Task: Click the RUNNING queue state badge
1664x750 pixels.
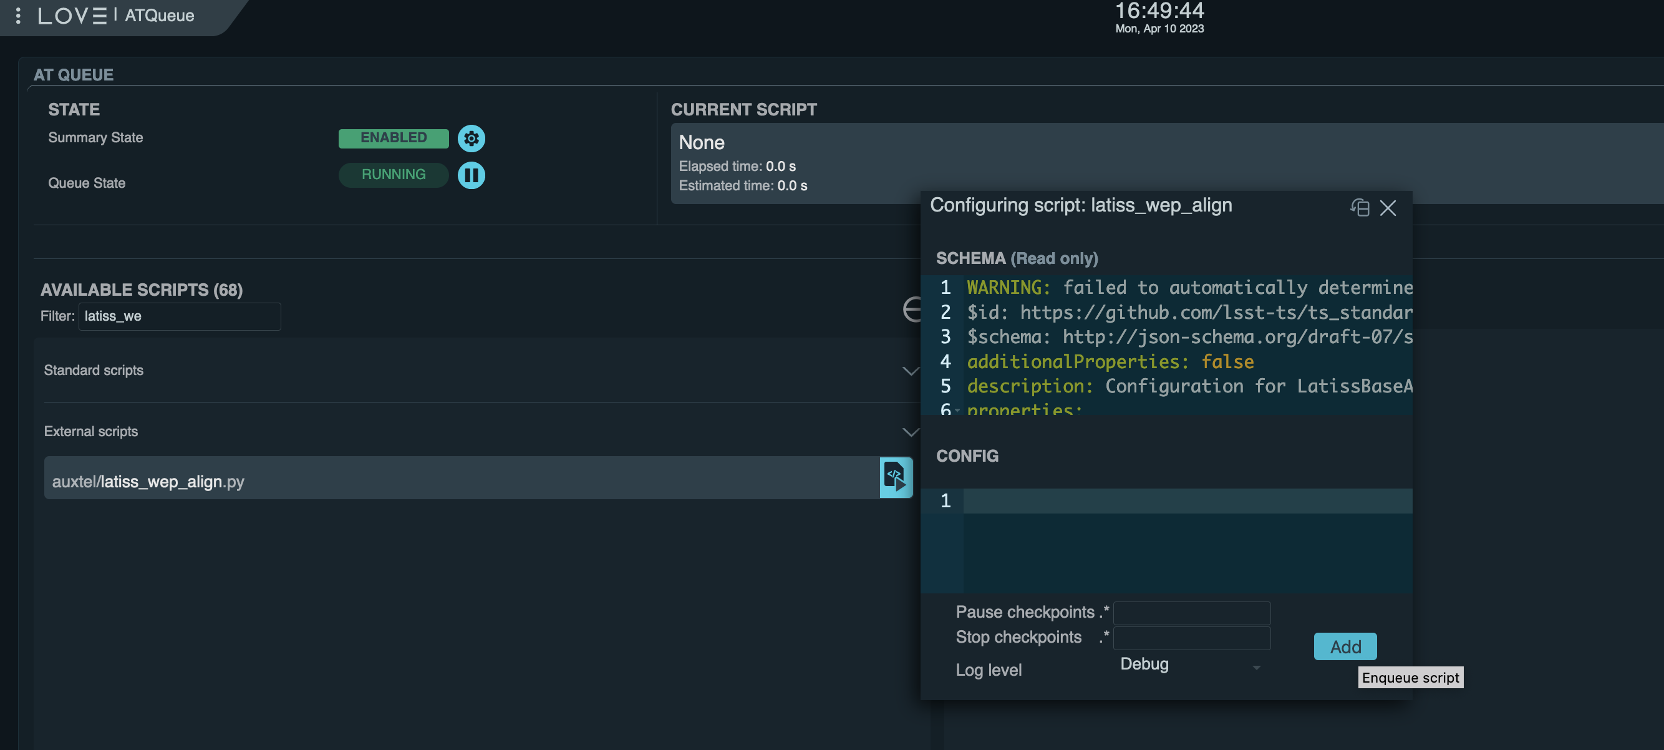Action: coord(393,175)
